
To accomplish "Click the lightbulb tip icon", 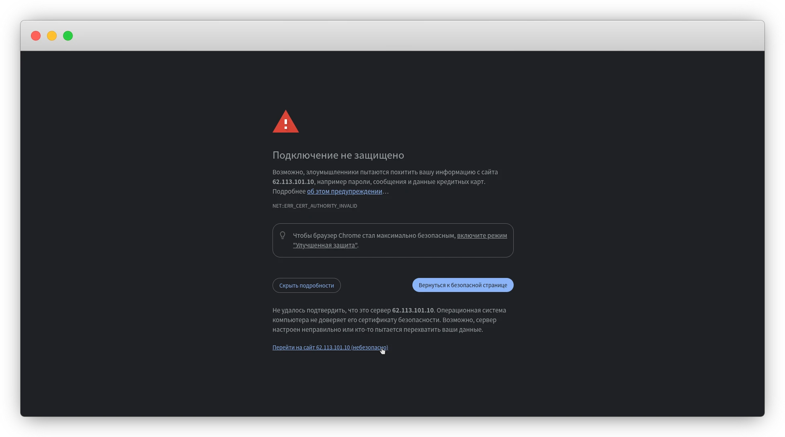I will [283, 235].
